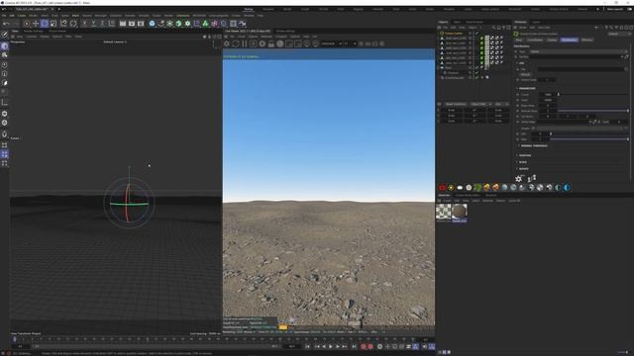Toggle Octane Scatter enabled checkmark
This screenshot has width=634, height=356.
477,33
